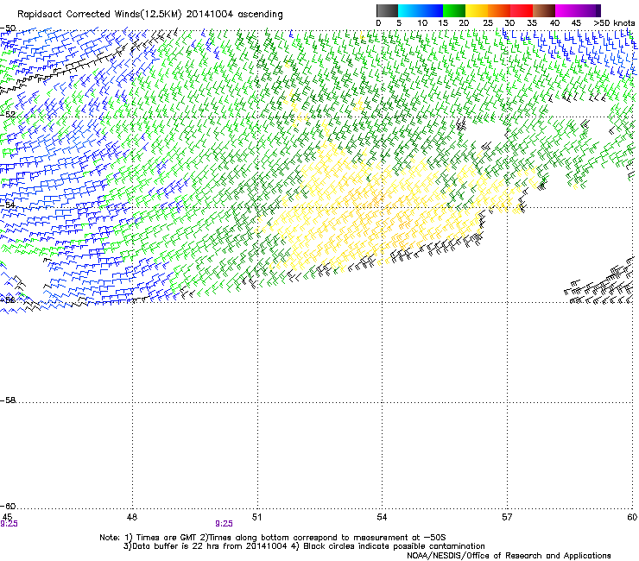The height and width of the screenshot is (561, 639).
Task: Click the '>50 knots' legend label
Action: pos(614,23)
